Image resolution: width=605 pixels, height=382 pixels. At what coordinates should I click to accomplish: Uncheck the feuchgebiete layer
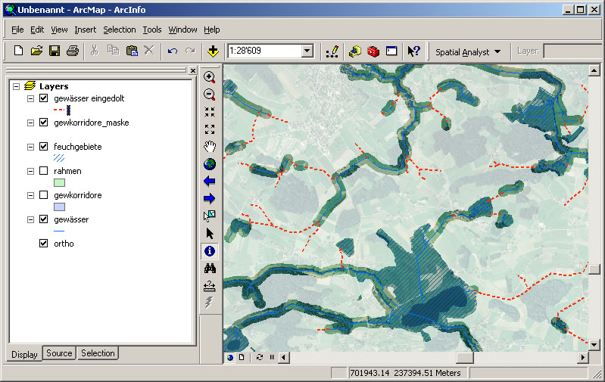tap(43, 147)
